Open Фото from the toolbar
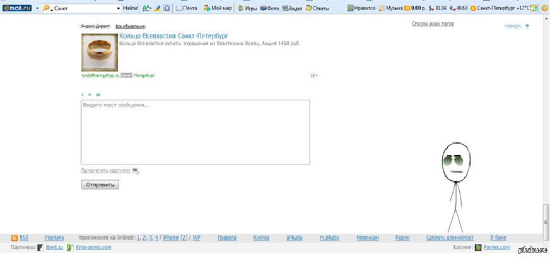 [x=269, y=8]
